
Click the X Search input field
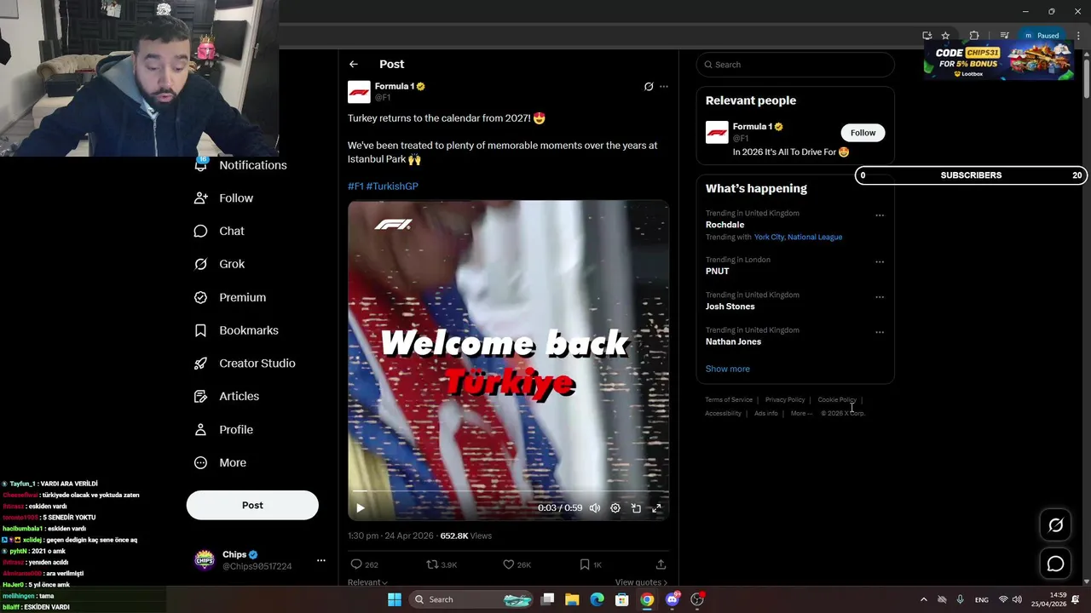tap(795, 65)
